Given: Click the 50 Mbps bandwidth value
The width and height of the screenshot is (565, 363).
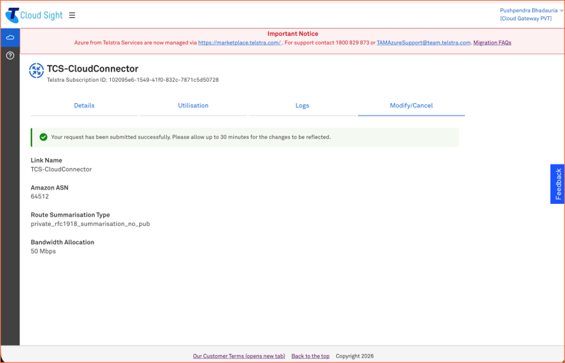Looking at the screenshot, I should pyautogui.click(x=43, y=251).
